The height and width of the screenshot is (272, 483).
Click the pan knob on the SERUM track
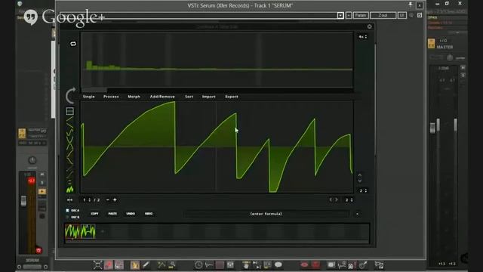pos(32,160)
